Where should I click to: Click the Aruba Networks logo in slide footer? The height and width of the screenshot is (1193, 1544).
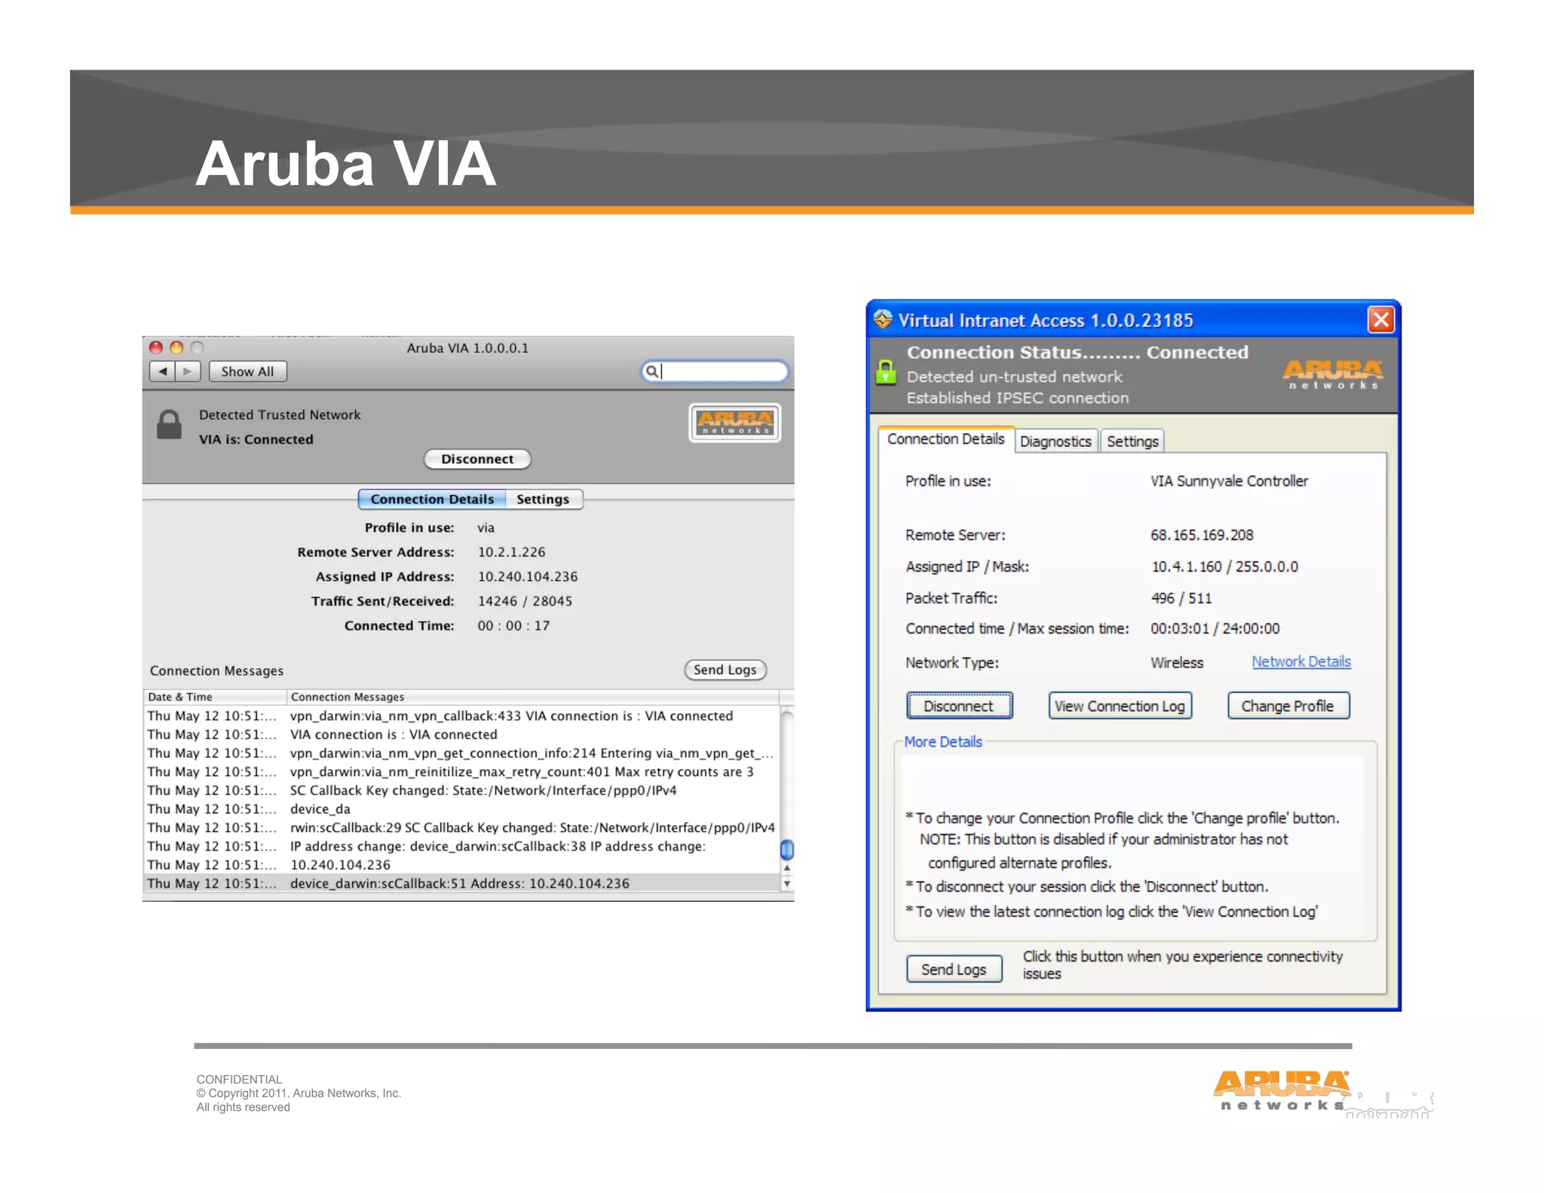coord(1282,1090)
